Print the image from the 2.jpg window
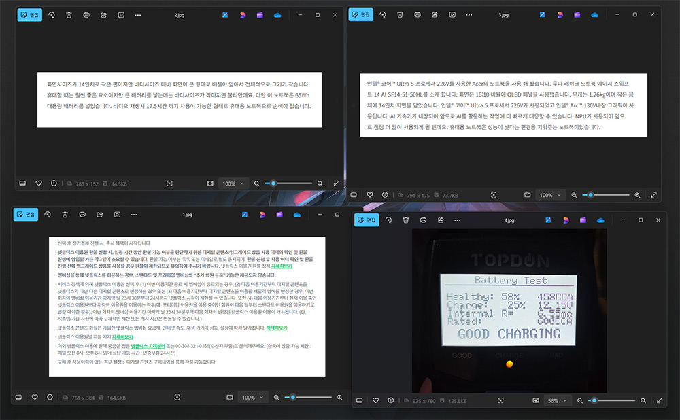This screenshot has height=420, width=680. click(86, 15)
